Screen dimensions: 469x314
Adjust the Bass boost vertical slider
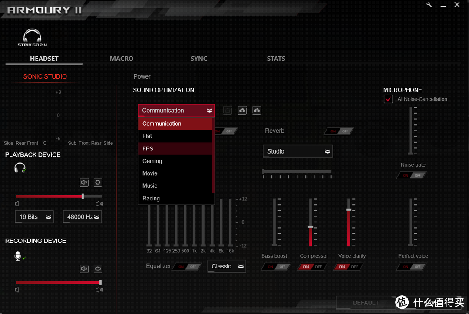click(274, 222)
